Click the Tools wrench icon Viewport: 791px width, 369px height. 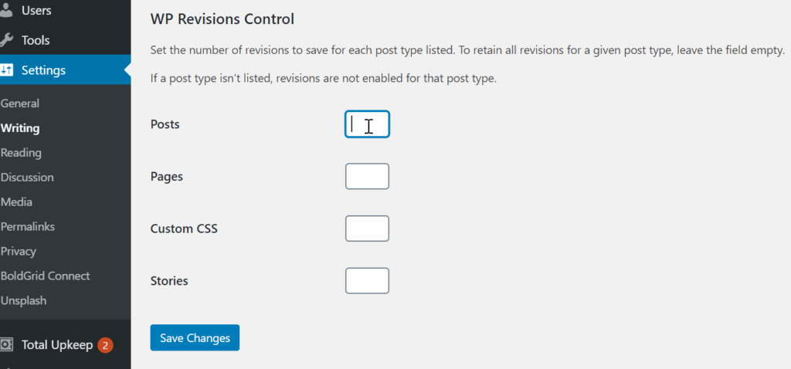pos(6,40)
